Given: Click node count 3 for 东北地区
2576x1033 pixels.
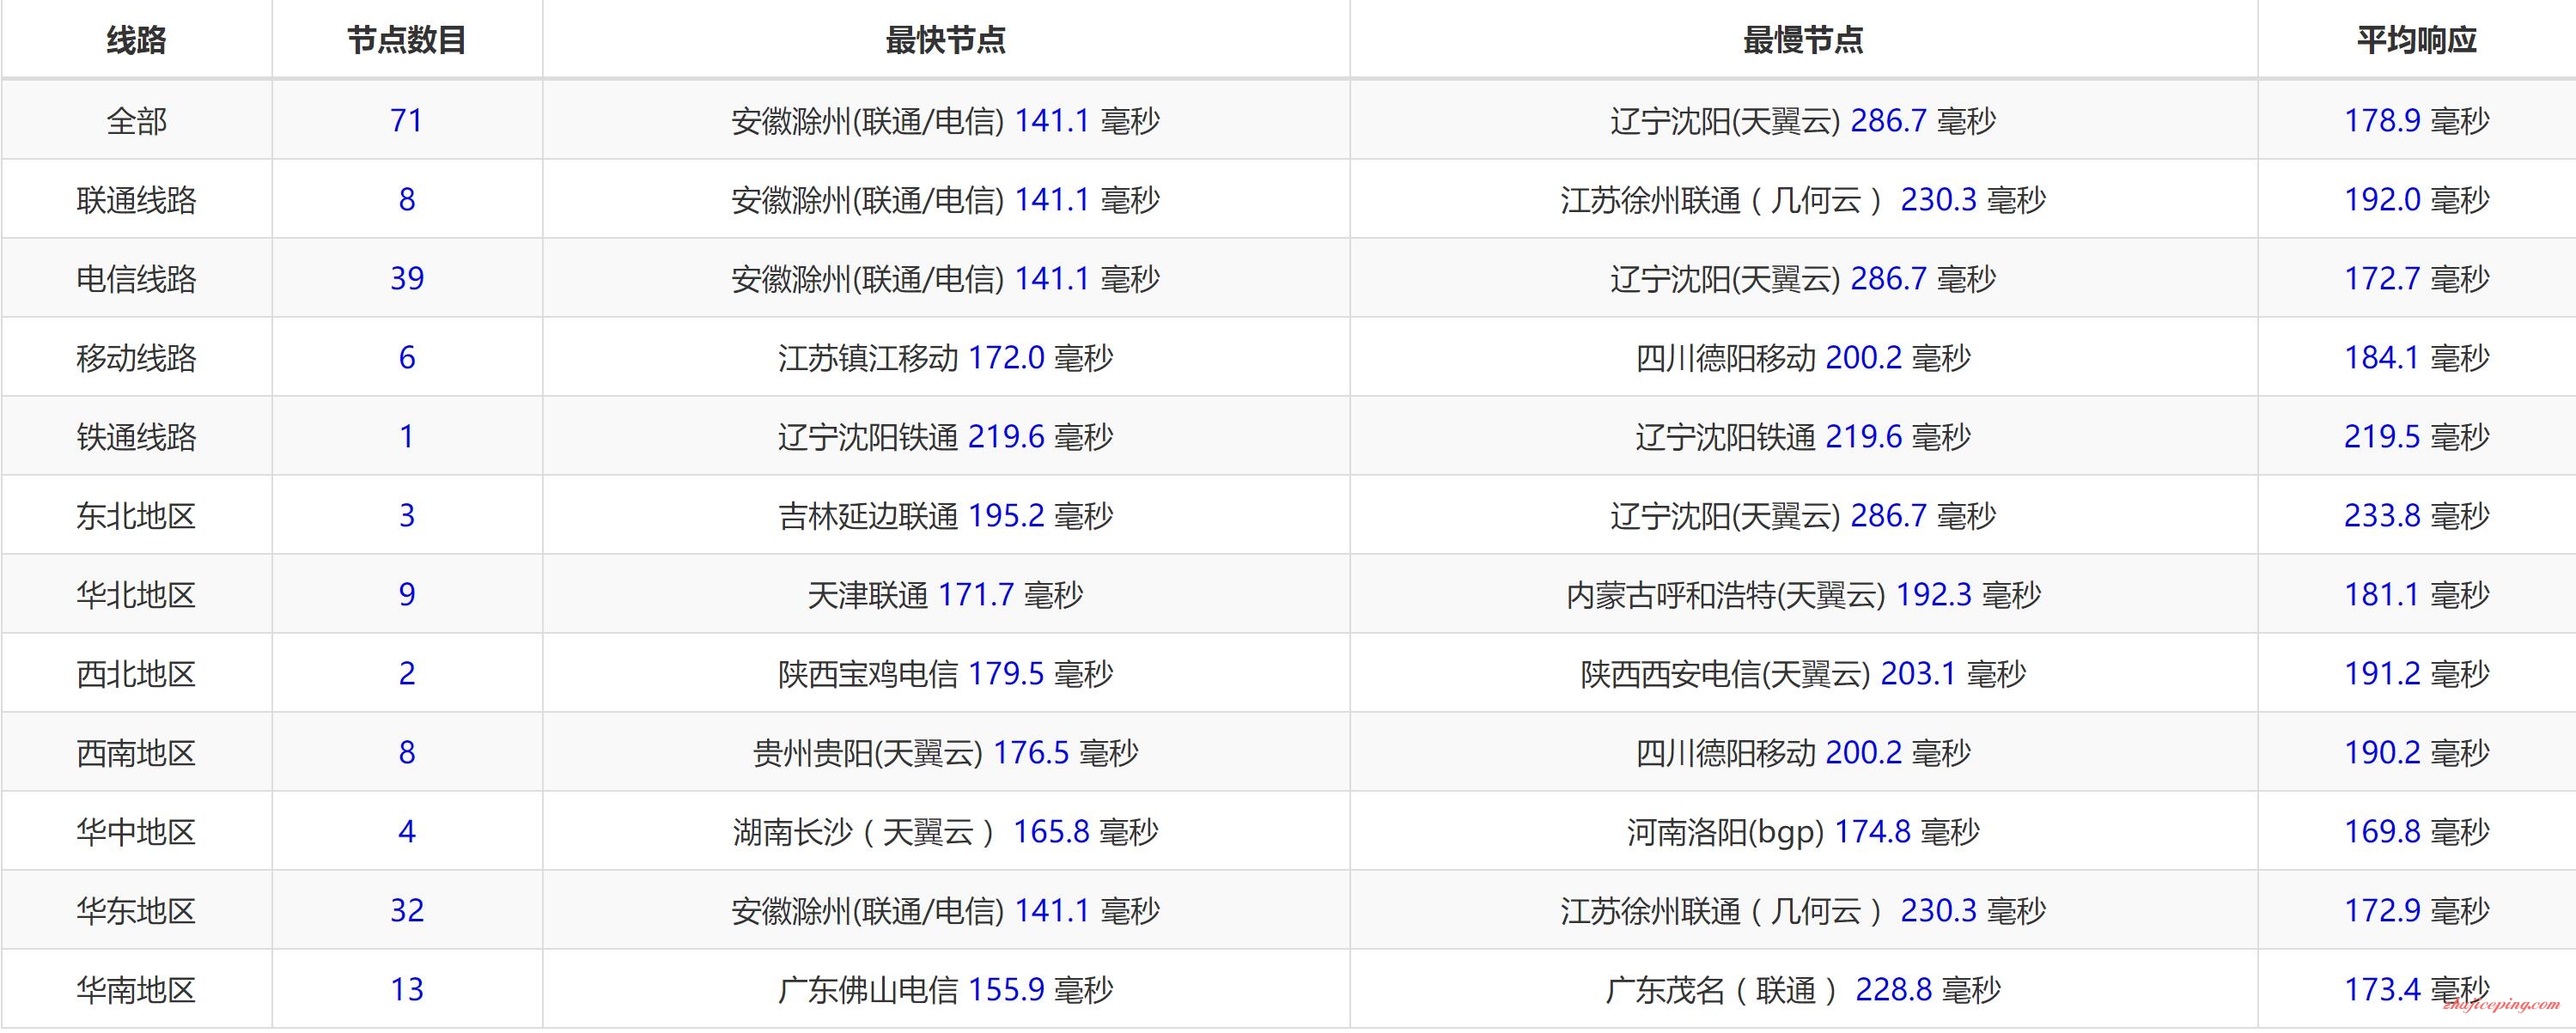Looking at the screenshot, I should pos(407,516).
